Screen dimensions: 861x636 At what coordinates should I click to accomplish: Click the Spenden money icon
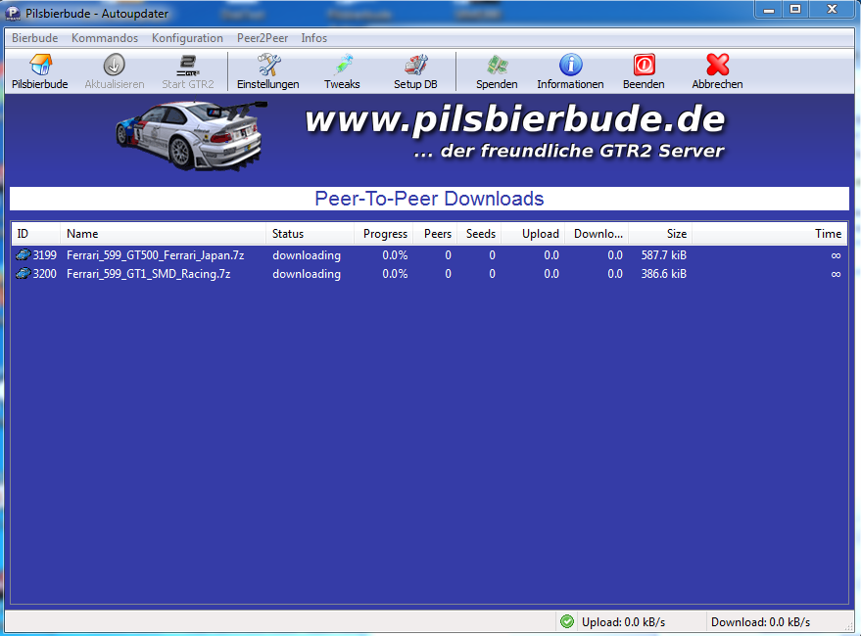click(497, 66)
